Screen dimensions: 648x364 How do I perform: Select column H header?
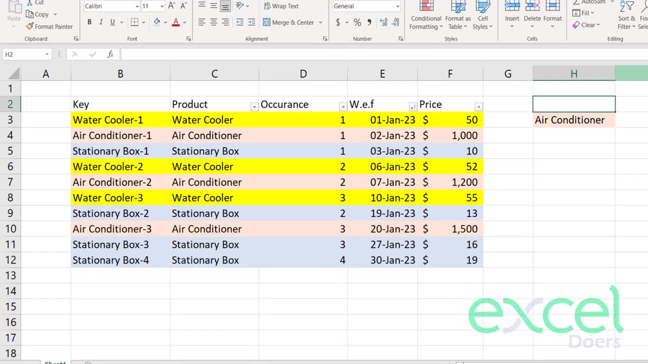click(574, 74)
